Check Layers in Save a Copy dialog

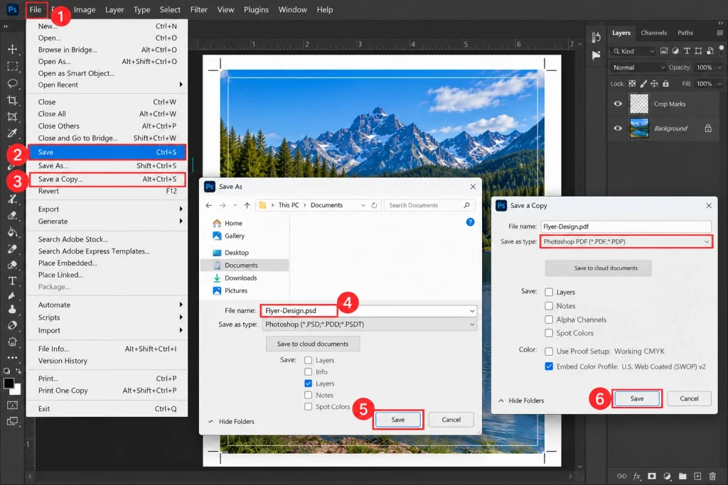[x=549, y=292]
